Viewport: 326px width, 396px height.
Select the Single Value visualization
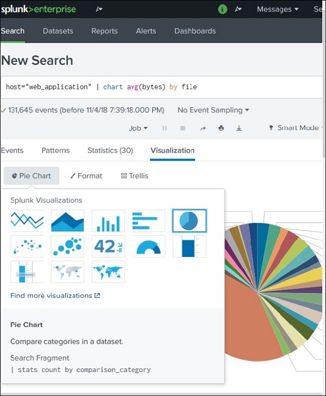point(108,246)
